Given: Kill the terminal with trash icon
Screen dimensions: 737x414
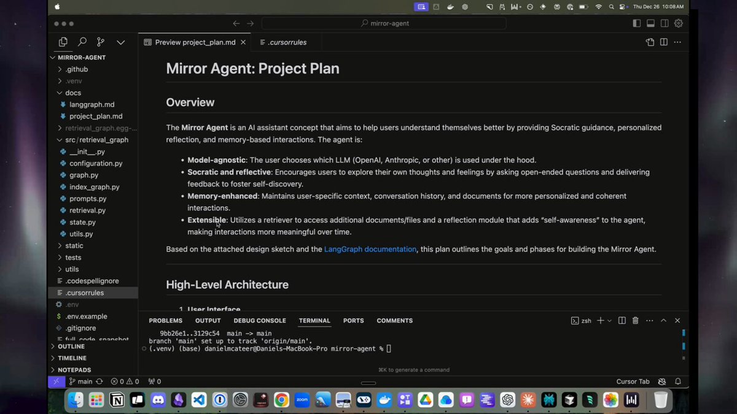Looking at the screenshot, I should pyautogui.click(x=636, y=320).
